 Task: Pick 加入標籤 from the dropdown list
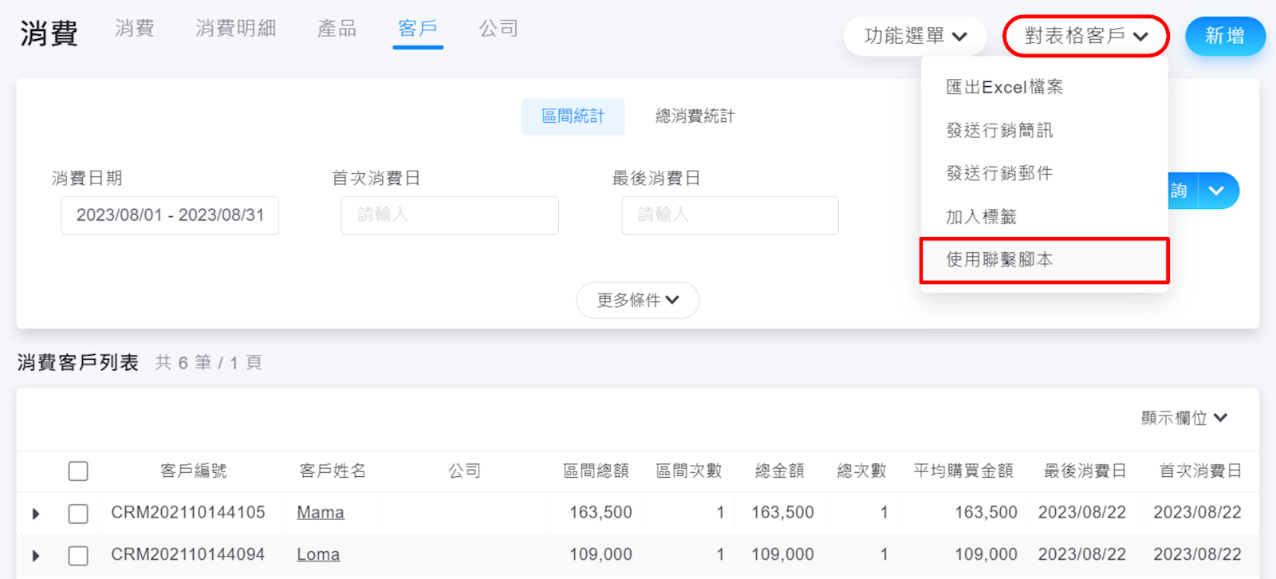(981, 217)
